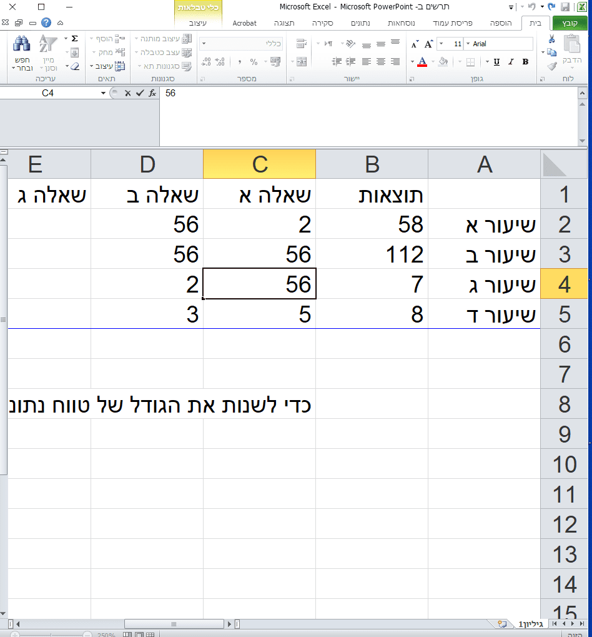
Task: Click the Sort and Filter icon
Action: tap(48, 44)
